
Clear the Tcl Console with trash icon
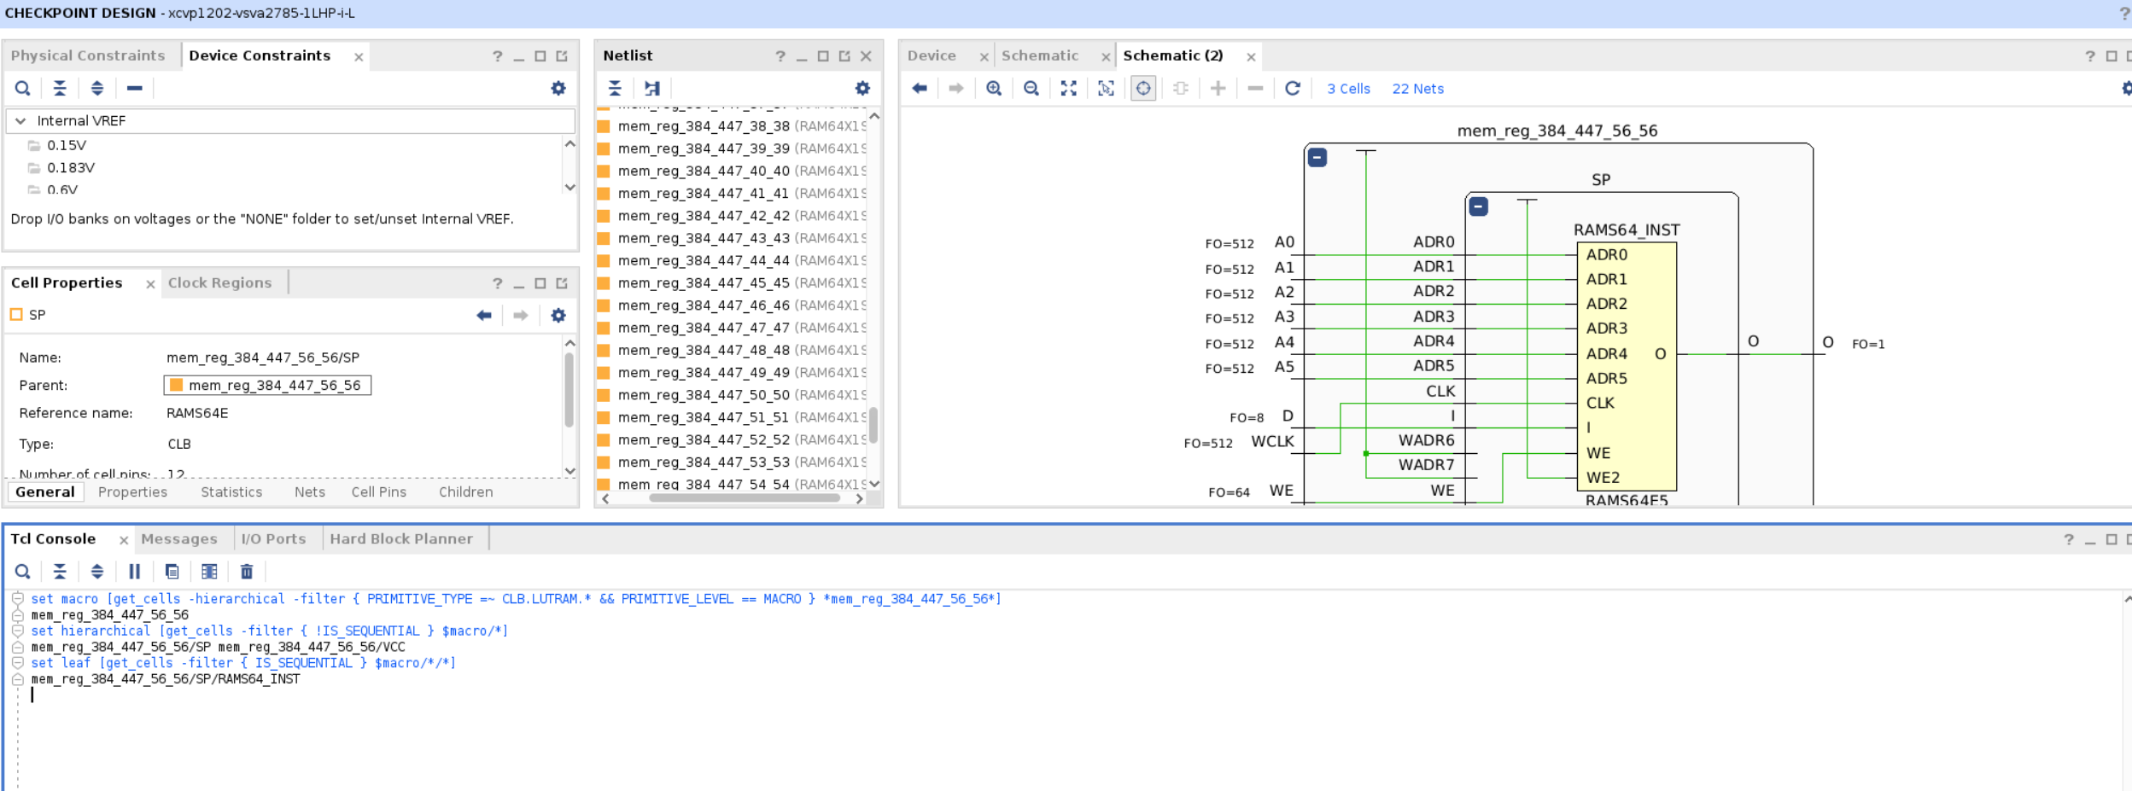tap(247, 572)
